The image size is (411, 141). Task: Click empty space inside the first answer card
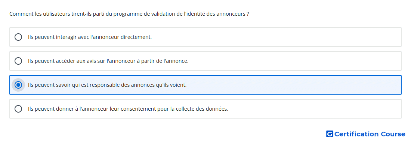click(275, 37)
